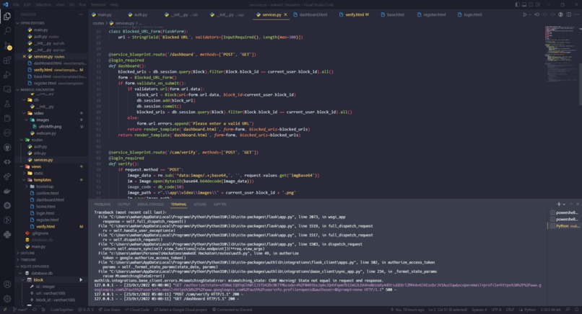
Task: Open the Extensions view in activity bar
Action: click(7, 60)
